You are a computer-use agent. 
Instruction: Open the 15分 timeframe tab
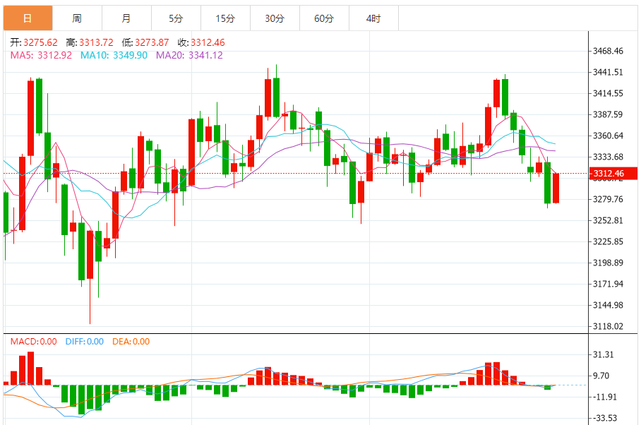pos(226,18)
